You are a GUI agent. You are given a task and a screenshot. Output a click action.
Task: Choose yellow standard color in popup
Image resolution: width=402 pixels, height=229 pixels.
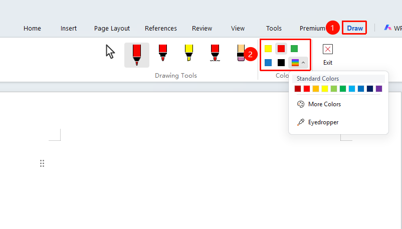click(x=325, y=89)
